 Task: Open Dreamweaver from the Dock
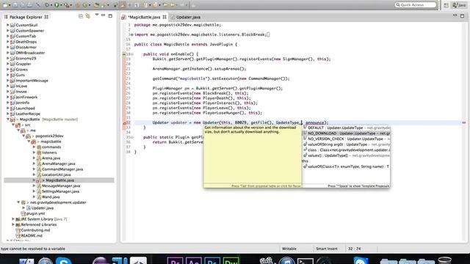(x=231, y=261)
